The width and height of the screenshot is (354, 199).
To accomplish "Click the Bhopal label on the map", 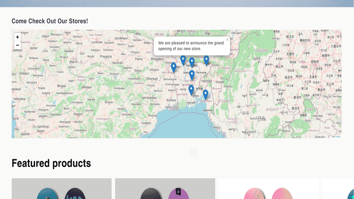I will 62,86.
